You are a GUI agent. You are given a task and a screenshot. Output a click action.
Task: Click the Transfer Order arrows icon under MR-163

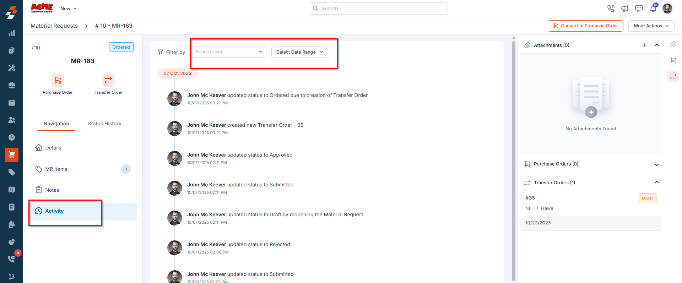click(x=108, y=80)
